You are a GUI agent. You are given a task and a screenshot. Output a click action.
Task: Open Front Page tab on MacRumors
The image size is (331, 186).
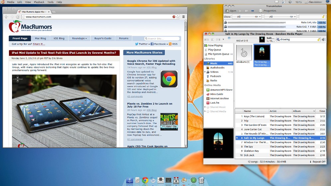click(20, 39)
